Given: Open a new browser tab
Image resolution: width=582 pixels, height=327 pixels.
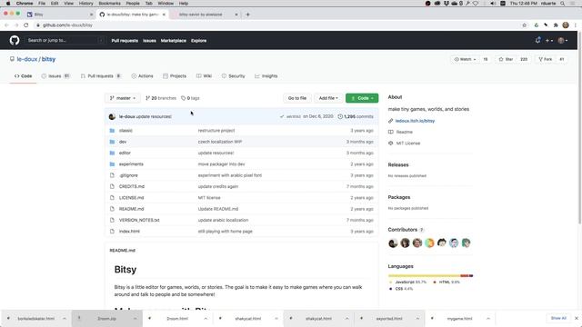Looking at the screenshot, I should coord(247,15).
